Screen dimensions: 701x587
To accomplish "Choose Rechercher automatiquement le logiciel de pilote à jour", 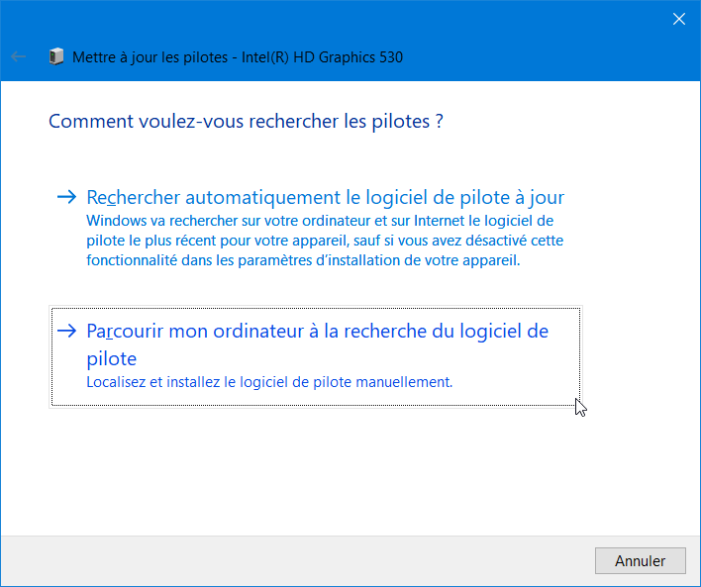I will 326,197.
